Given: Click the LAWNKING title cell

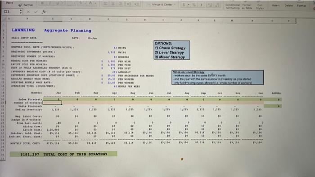Looking at the screenshot, I should click(23, 30).
